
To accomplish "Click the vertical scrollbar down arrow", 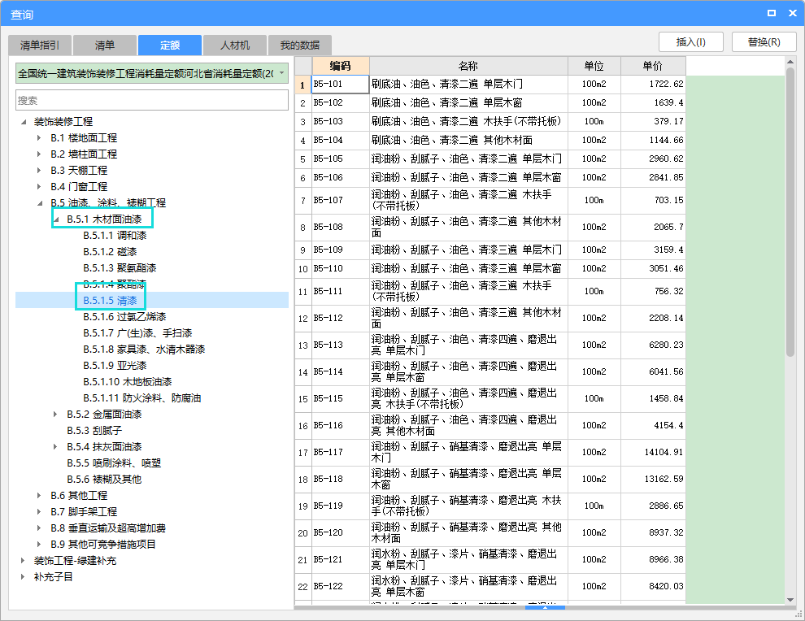I will coord(790,600).
